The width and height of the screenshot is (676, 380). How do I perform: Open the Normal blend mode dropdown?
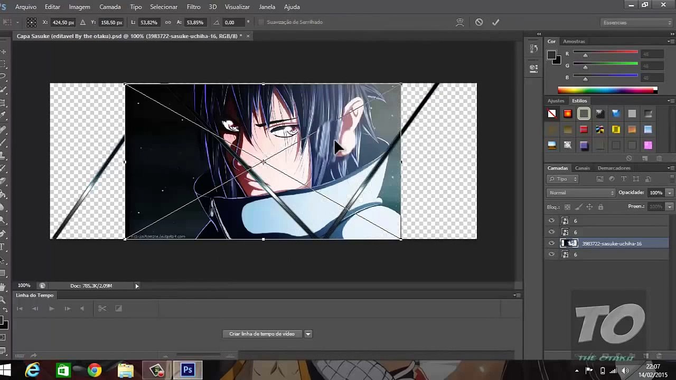pyautogui.click(x=581, y=193)
